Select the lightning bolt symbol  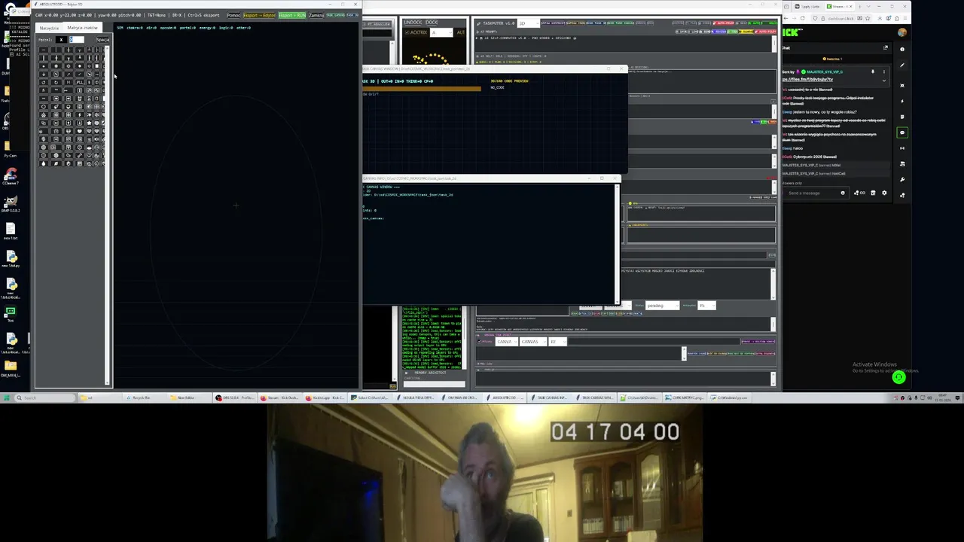(79, 114)
